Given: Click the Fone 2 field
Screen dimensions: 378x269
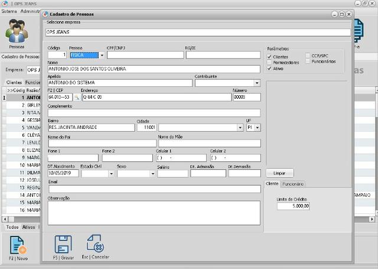Looking at the screenshot, I should [128, 158].
